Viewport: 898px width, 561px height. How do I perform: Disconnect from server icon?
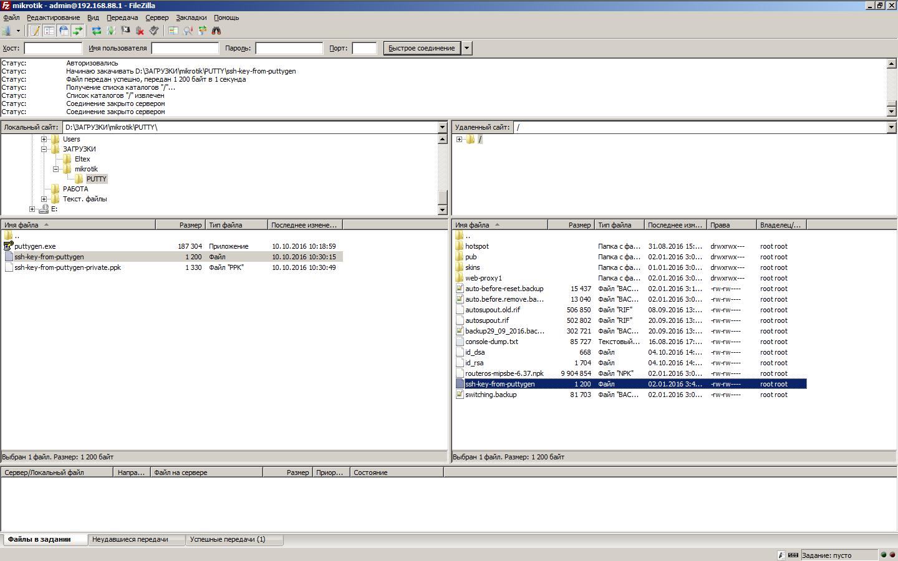(140, 31)
